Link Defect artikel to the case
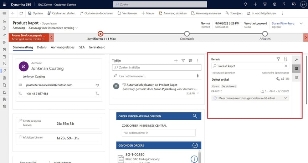308x163 pixels. (278, 79)
